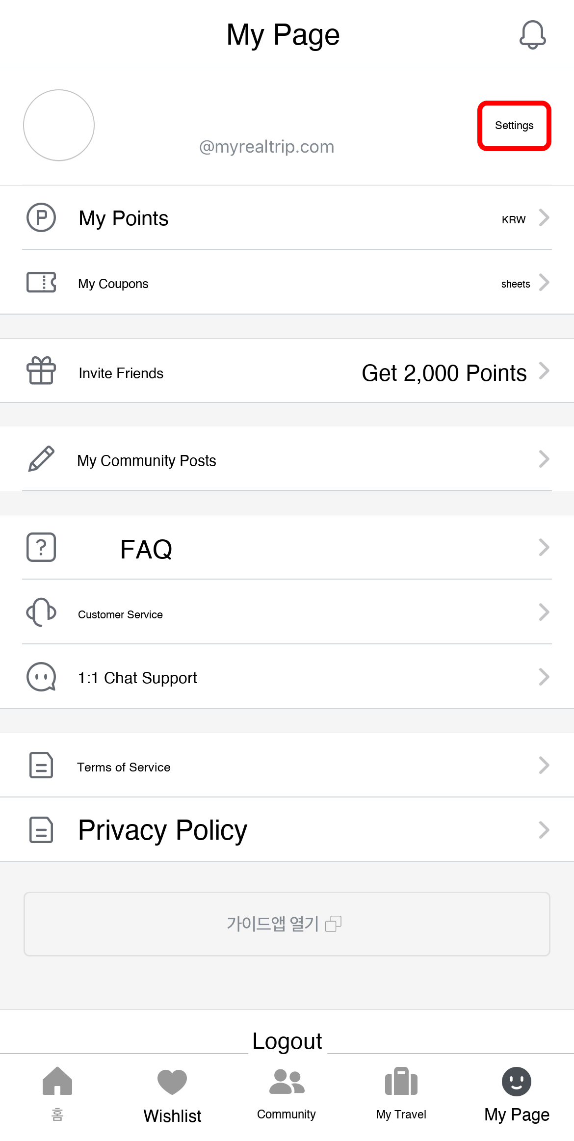Expand My Community Posts chevron

click(544, 459)
